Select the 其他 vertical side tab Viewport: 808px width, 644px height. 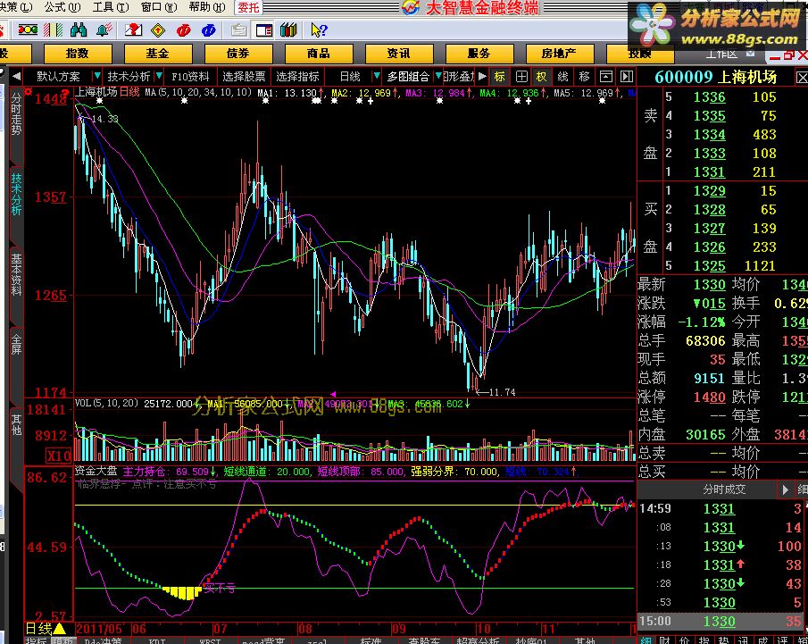pyautogui.click(x=16, y=425)
